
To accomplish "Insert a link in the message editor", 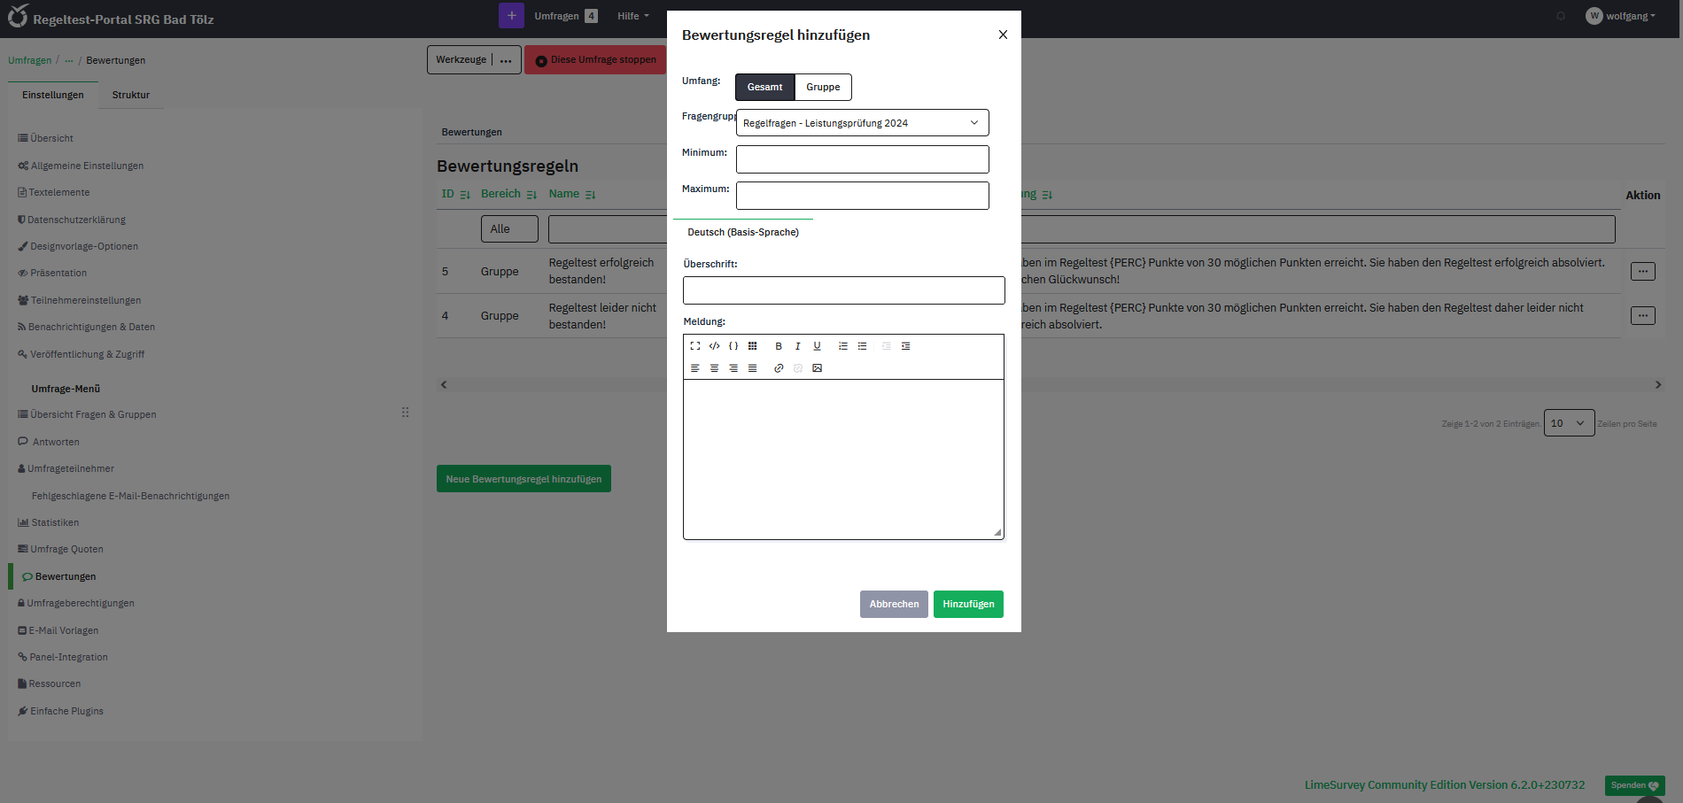I will pyautogui.click(x=779, y=368).
